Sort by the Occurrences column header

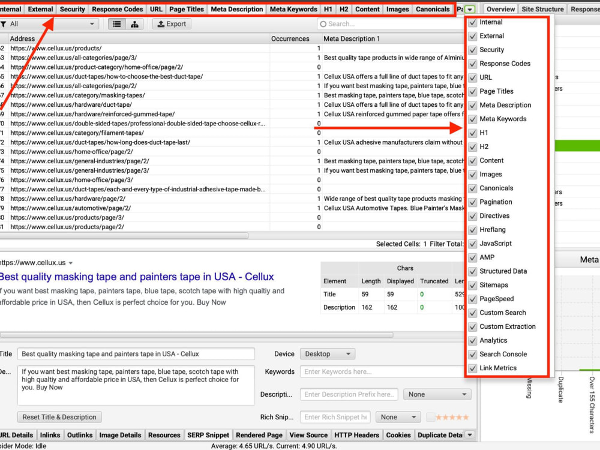point(295,38)
